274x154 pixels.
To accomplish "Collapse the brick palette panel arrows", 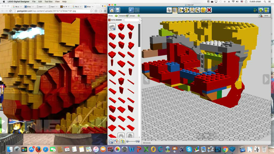I will click(141, 21).
